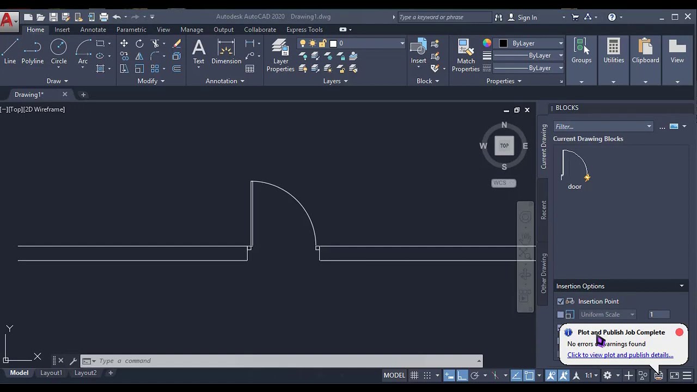The width and height of the screenshot is (697, 392).
Task: Select the Polyline tool
Action: [33, 52]
